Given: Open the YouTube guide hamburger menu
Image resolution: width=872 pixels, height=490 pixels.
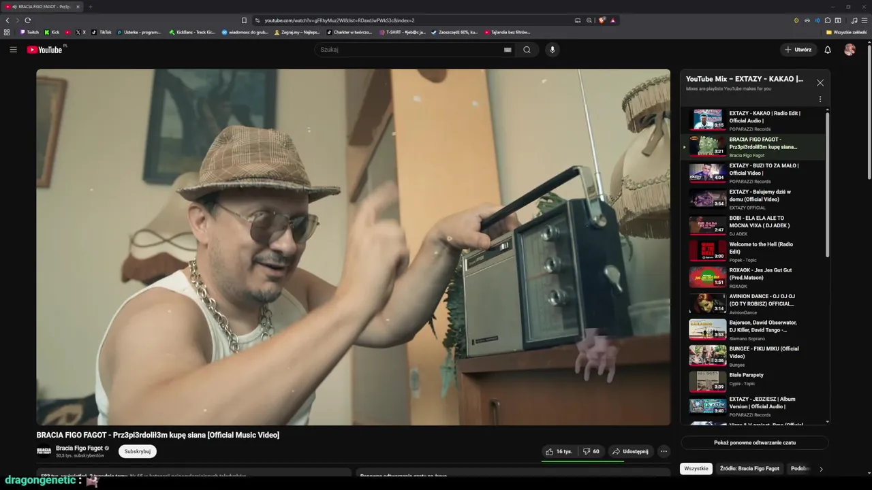Looking at the screenshot, I should (x=13, y=50).
